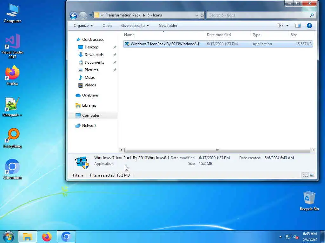
Task: Click the right arrow of horizontal scrollbar
Action: (314, 150)
